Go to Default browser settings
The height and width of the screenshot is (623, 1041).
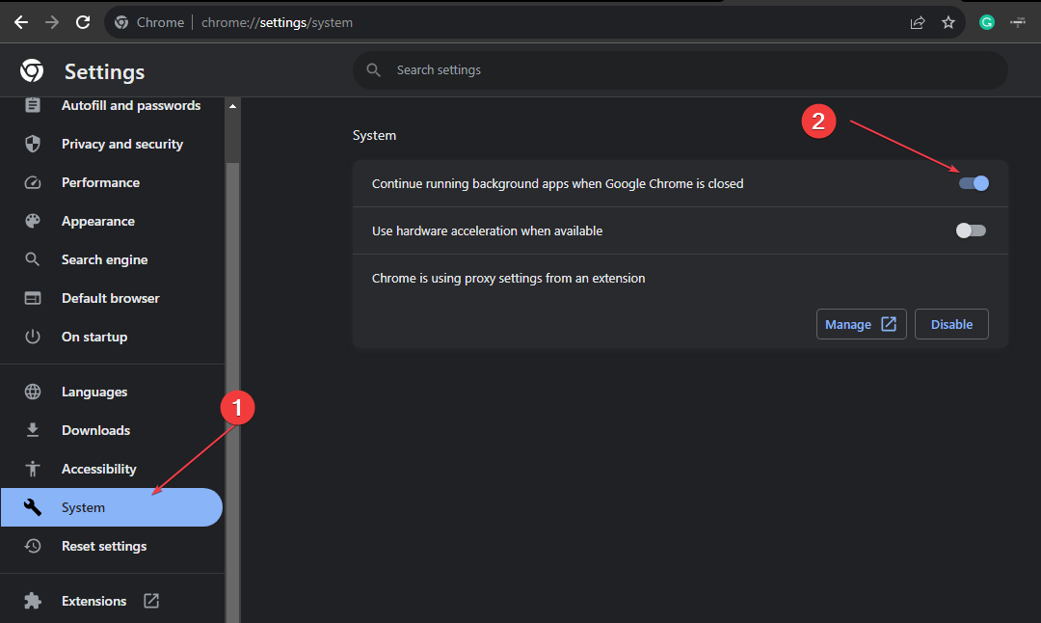(112, 298)
